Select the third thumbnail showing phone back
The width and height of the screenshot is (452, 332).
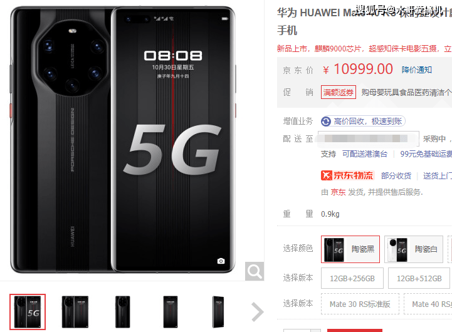point(123,312)
